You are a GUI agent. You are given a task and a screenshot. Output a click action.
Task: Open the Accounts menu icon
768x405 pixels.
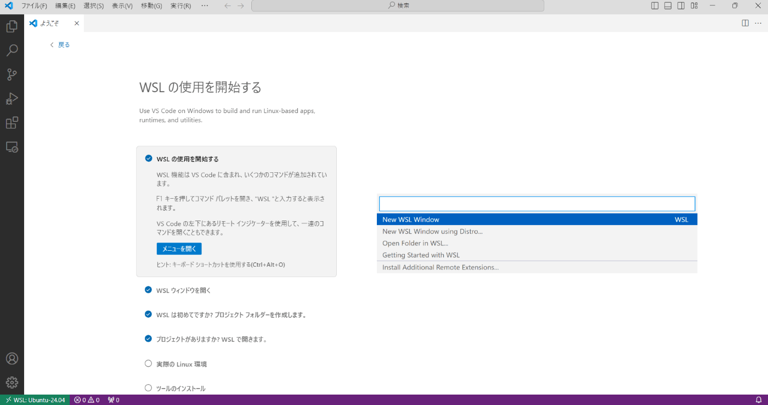12,358
